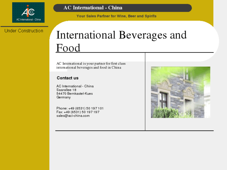The height and width of the screenshot is (170, 227).
Task: Click the stone building photo
Action: coord(180,92)
